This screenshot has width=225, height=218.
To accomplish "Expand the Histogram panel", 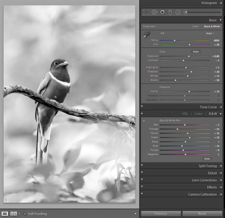I will click(x=220, y=3).
